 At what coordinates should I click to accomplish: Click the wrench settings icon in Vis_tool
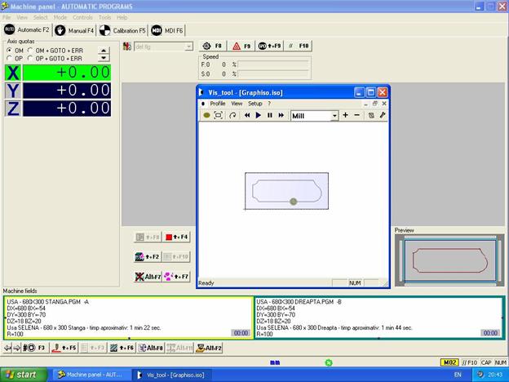point(382,116)
